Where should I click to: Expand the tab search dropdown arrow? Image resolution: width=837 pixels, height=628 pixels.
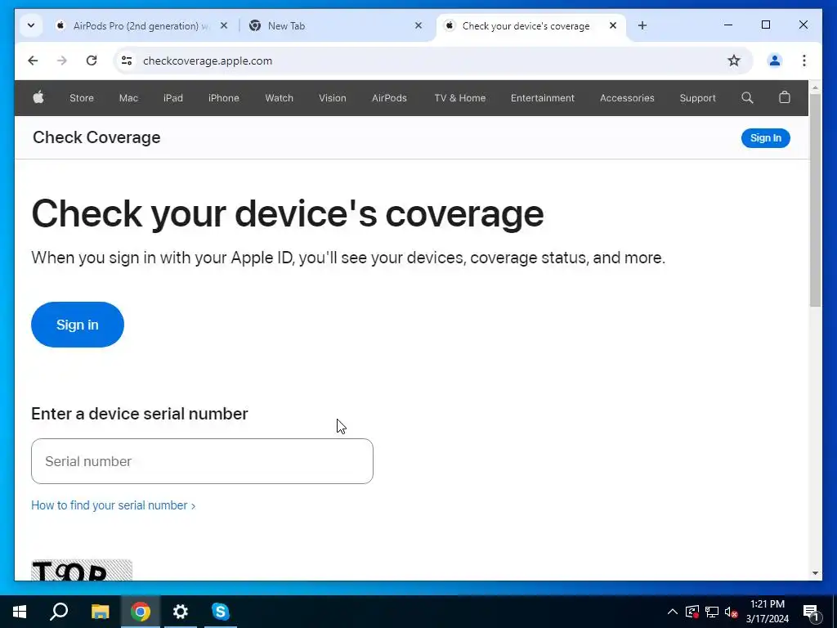(x=31, y=25)
